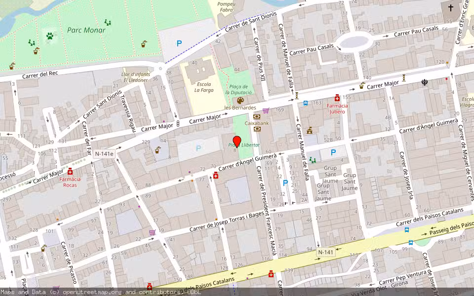Click the Llar d'infants El Lledoner label

[x=136, y=77]
